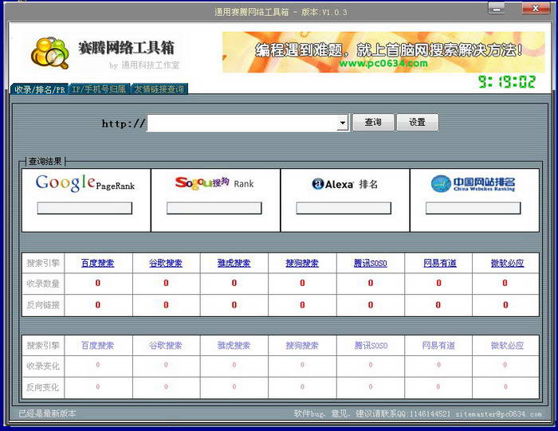Click the 反向链接 value under 谷歌搜索
Viewport: 558px width, 431px height.
[x=166, y=305]
